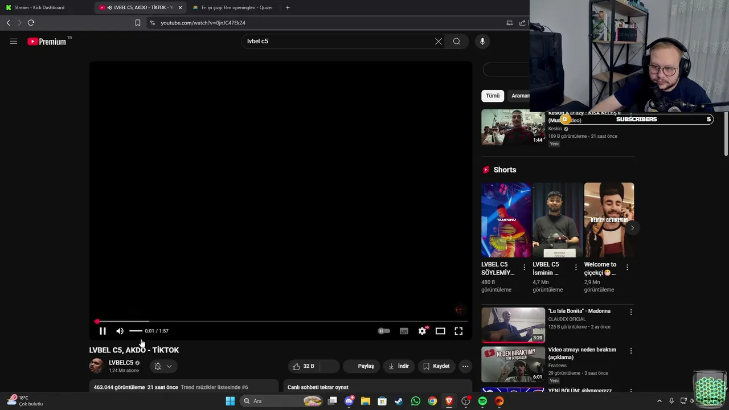The width and height of the screenshot is (729, 410).
Task: Open options menu for Welcome to çiçekçi short
Action: coord(627,267)
